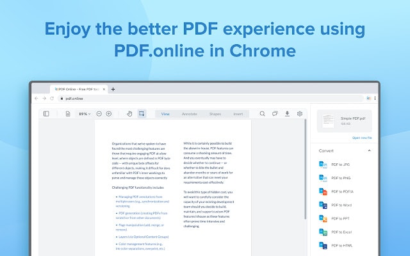Switch to the View tab

click(165, 114)
